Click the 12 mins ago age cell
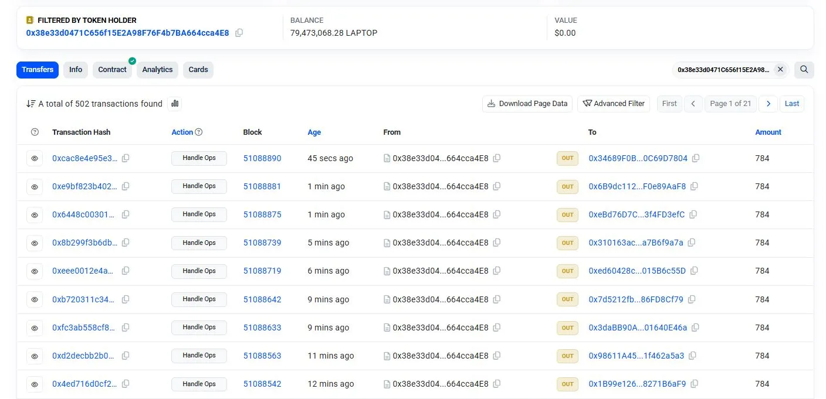The image size is (826, 399). point(331,384)
